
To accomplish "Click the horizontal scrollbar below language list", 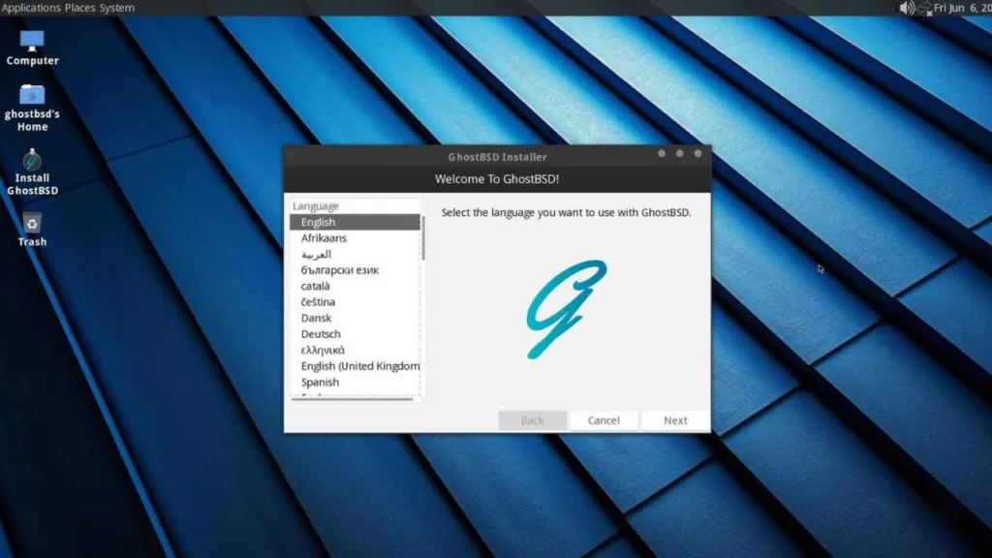I will click(x=352, y=399).
